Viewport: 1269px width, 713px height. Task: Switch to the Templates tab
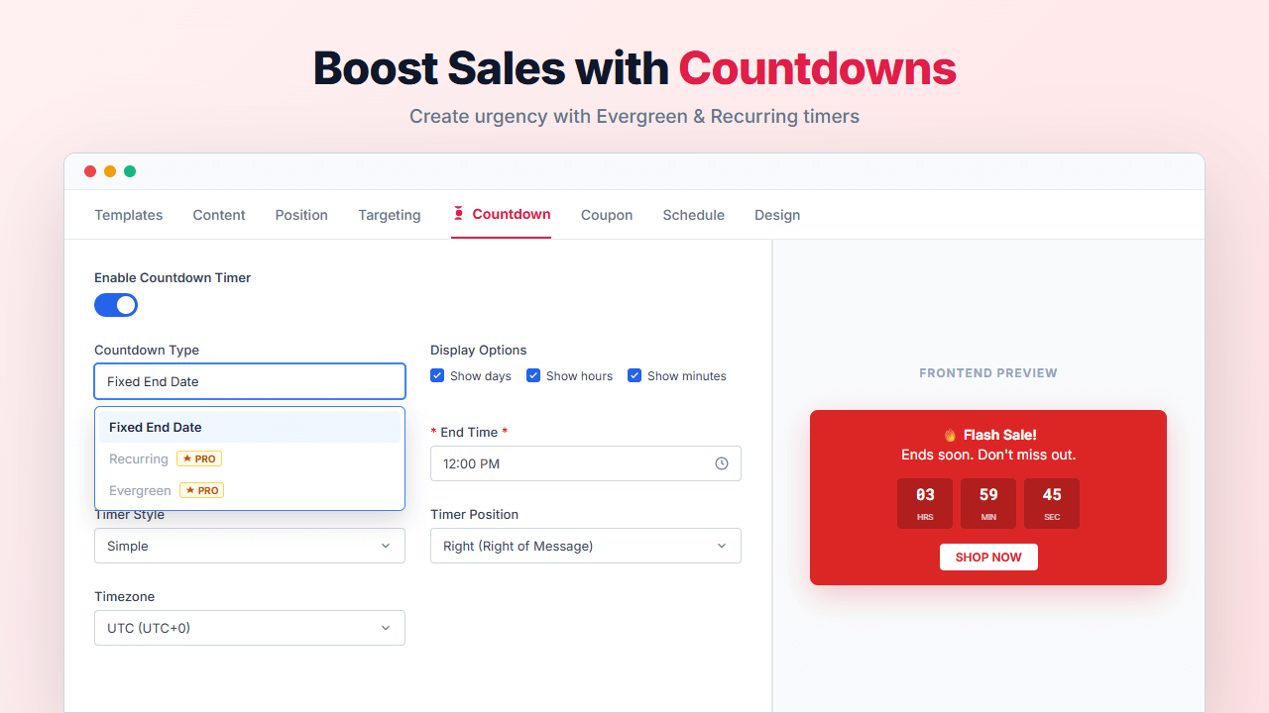(x=128, y=214)
